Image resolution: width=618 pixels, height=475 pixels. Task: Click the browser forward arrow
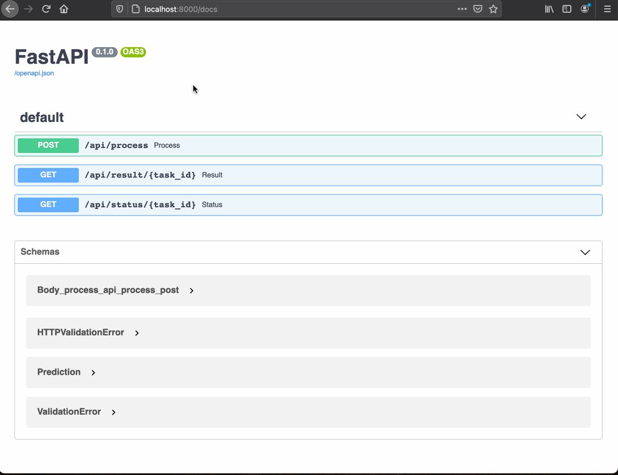pos(28,9)
